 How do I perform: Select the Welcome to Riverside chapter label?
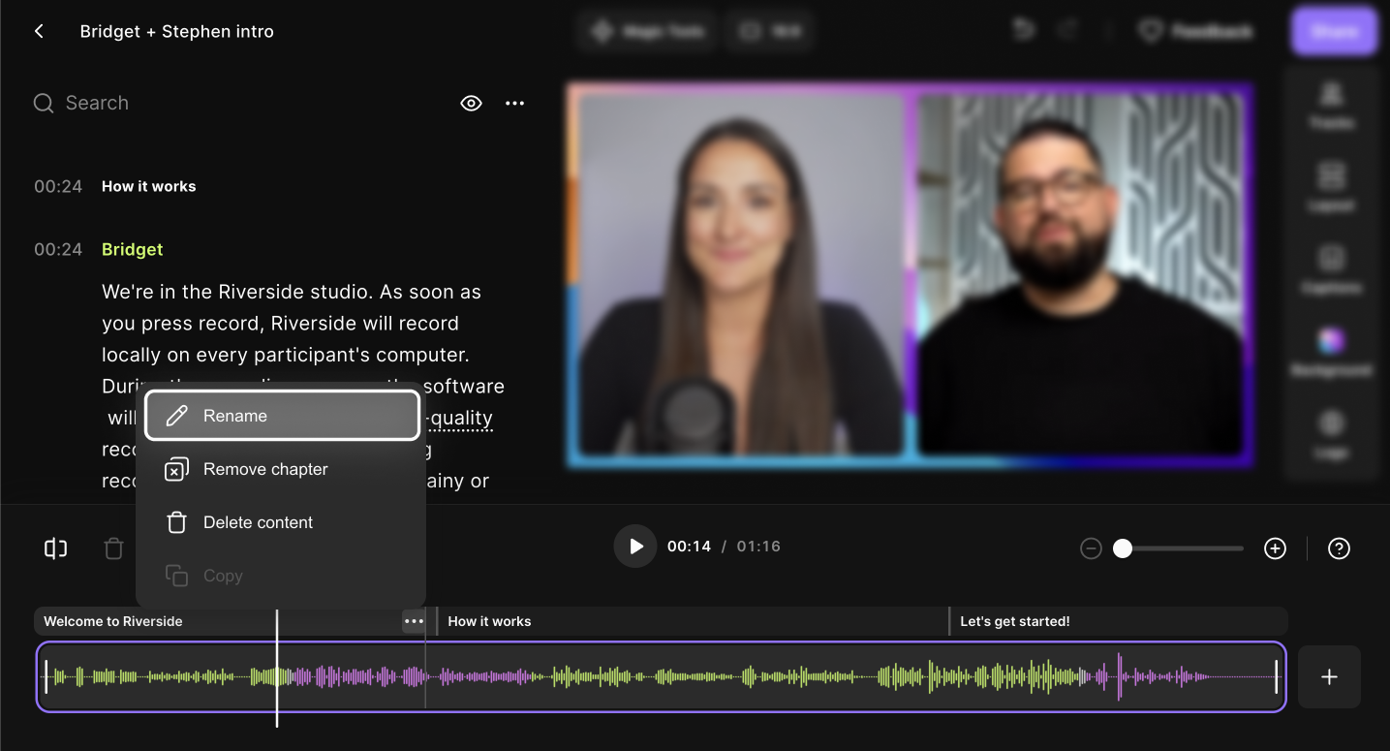113,621
